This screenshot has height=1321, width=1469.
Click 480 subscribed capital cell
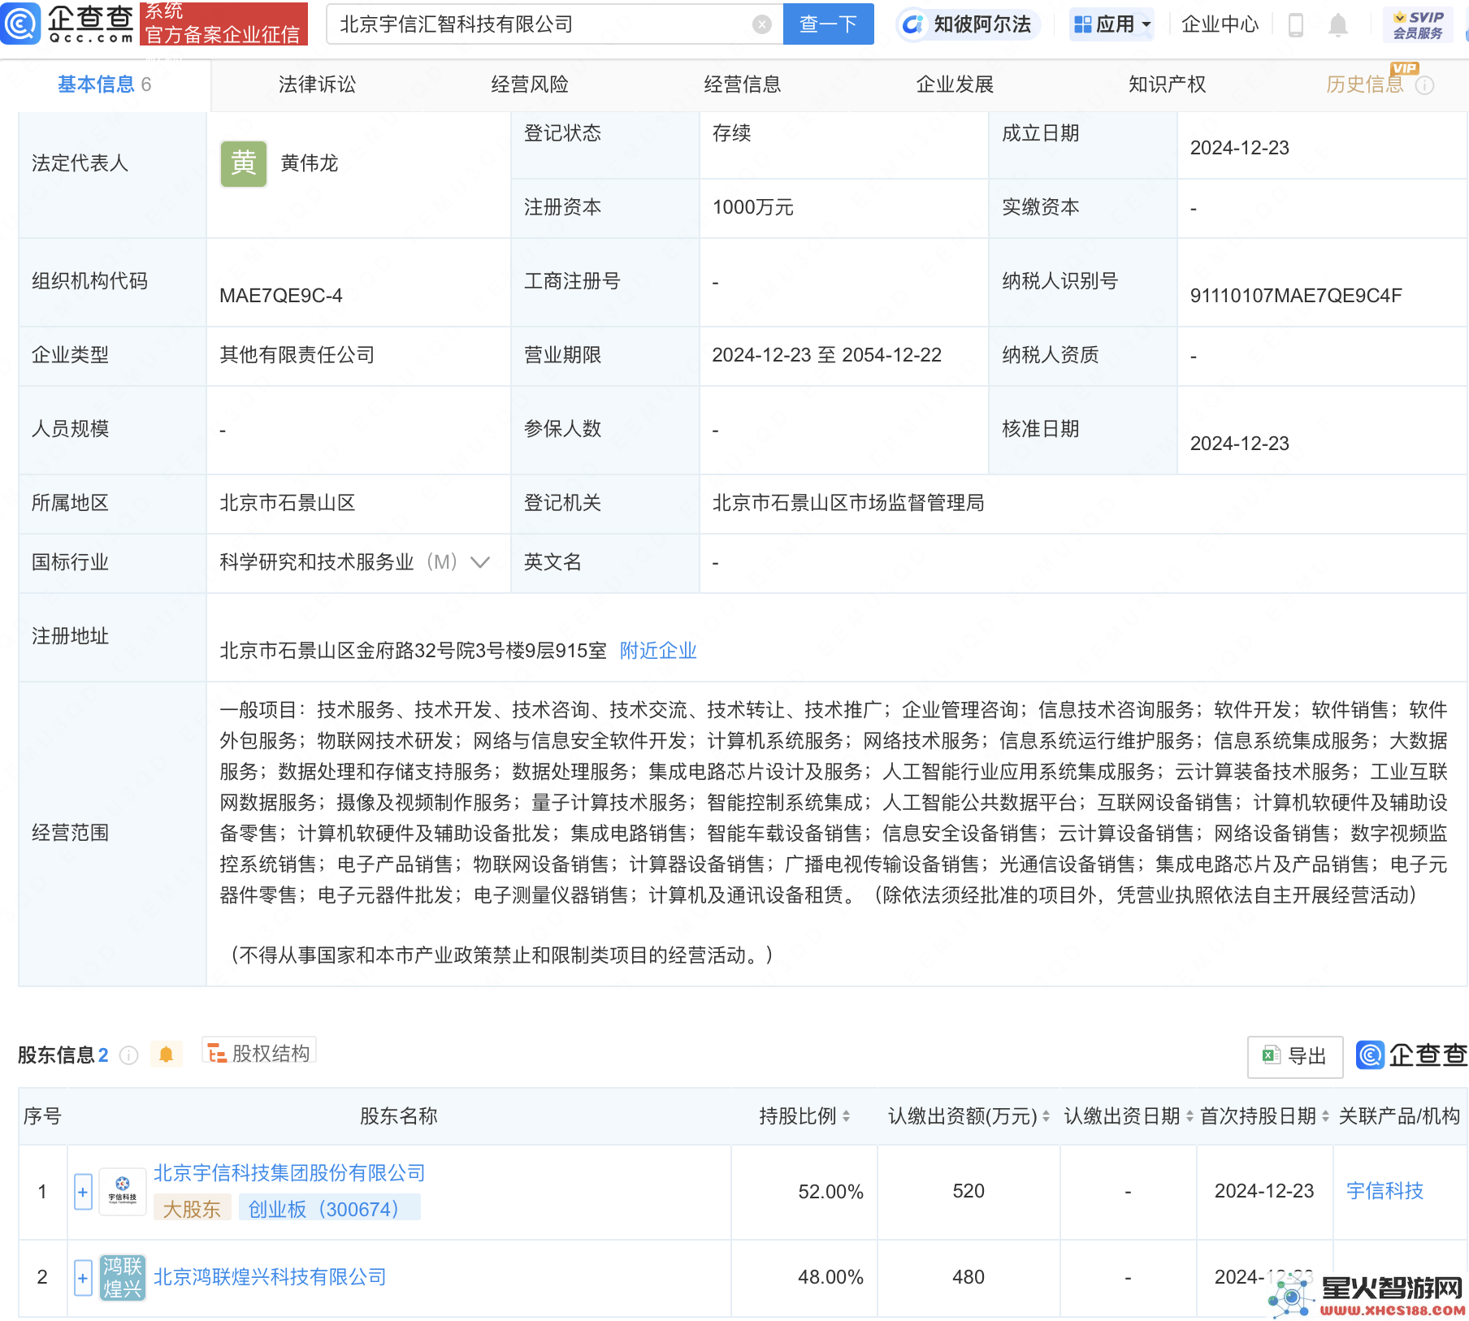(x=968, y=1277)
